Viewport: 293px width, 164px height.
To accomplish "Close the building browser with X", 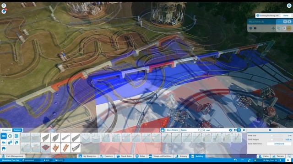I will [x=244, y=130].
